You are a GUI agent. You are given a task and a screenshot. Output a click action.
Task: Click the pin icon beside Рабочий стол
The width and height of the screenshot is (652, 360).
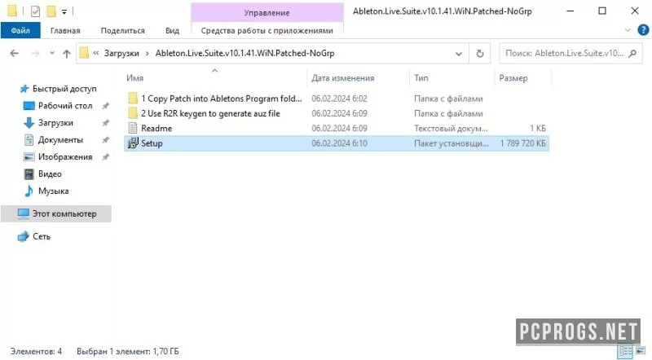coord(106,106)
